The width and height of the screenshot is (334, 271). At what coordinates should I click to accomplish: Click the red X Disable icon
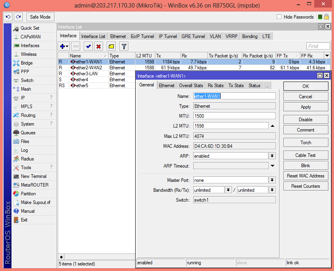click(x=99, y=46)
